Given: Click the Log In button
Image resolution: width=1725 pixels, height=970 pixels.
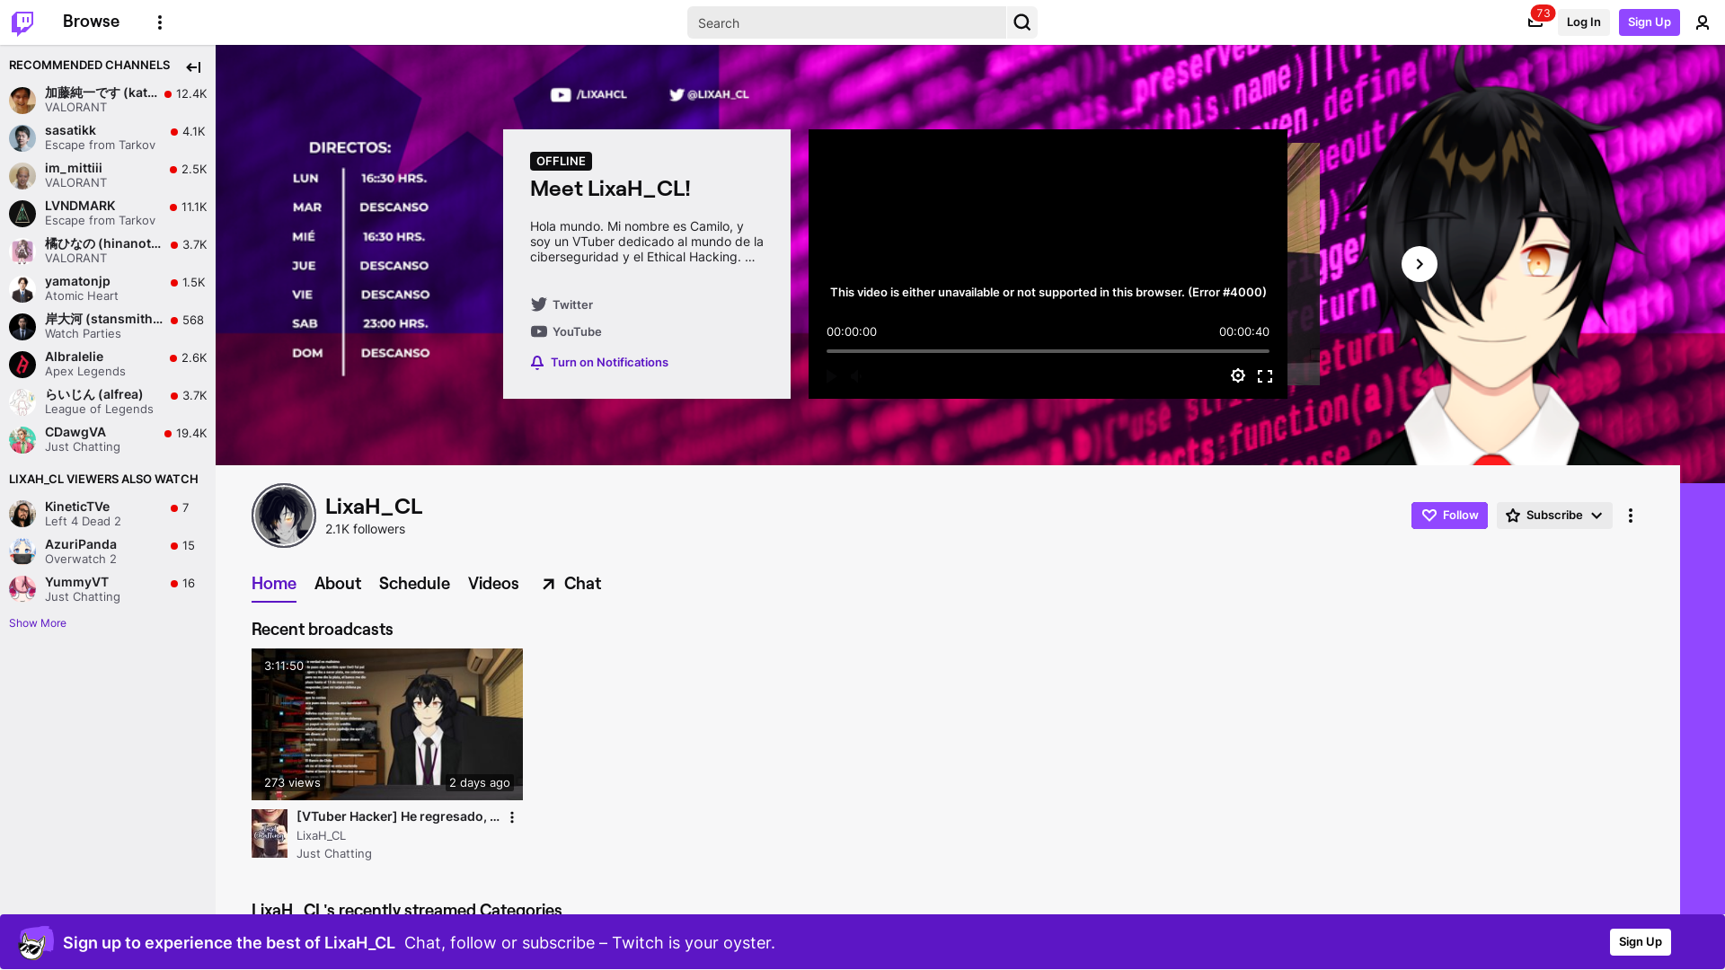Looking at the screenshot, I should click(x=1583, y=22).
